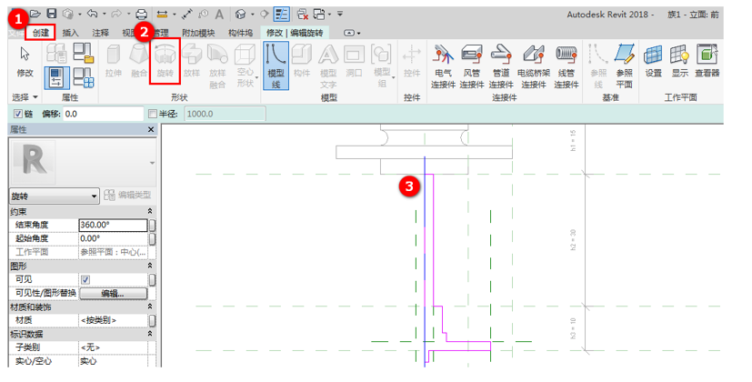Open the 设置 work plane settings
Viewport: 752px width, 382px height.
653,61
